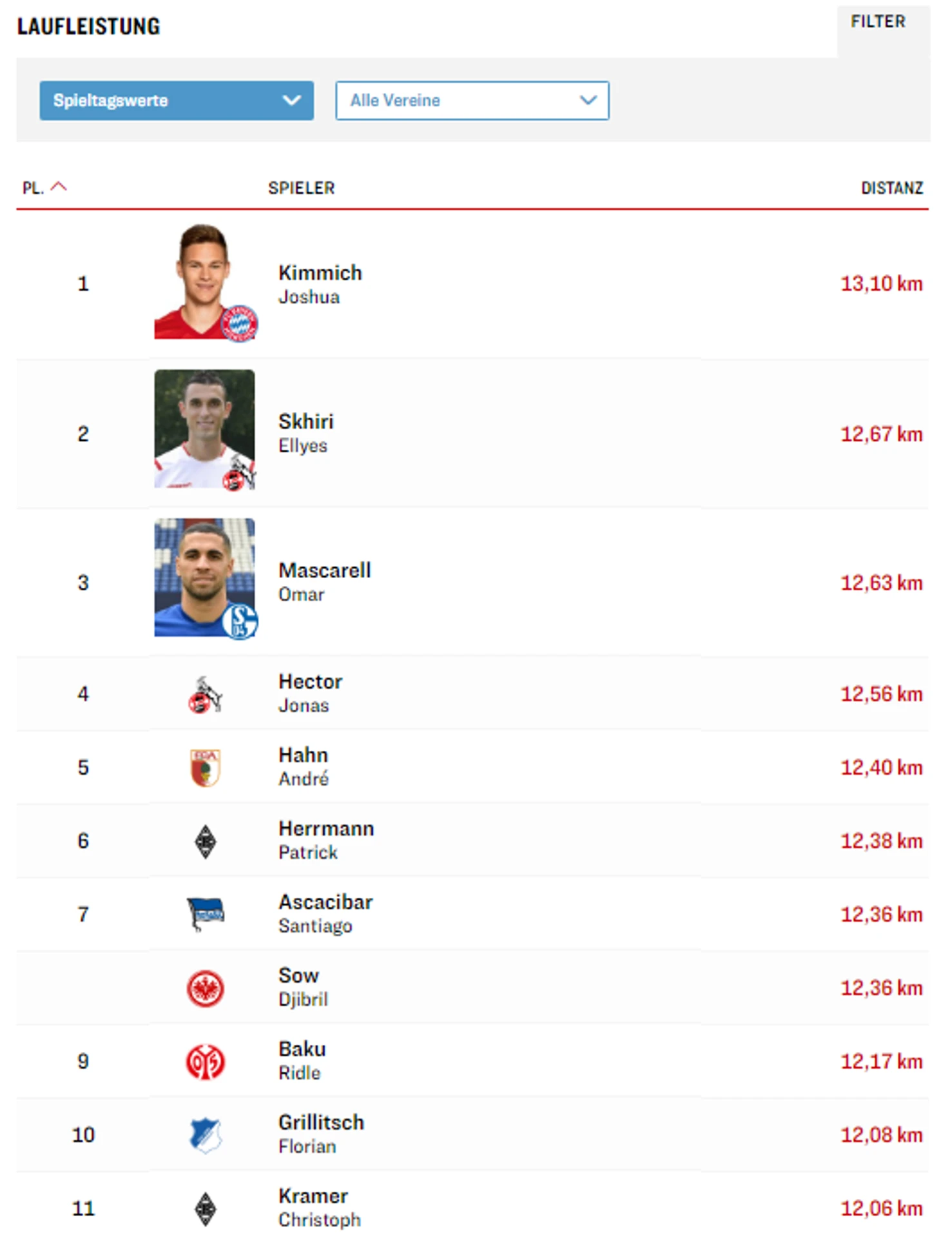The height and width of the screenshot is (1242, 941).
Task: Click Ellyes Skhiri's portrait photo
Action: pyautogui.click(x=205, y=429)
